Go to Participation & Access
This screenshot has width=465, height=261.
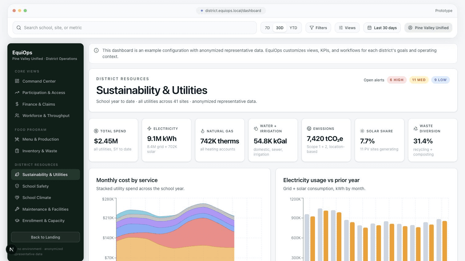(46, 92)
